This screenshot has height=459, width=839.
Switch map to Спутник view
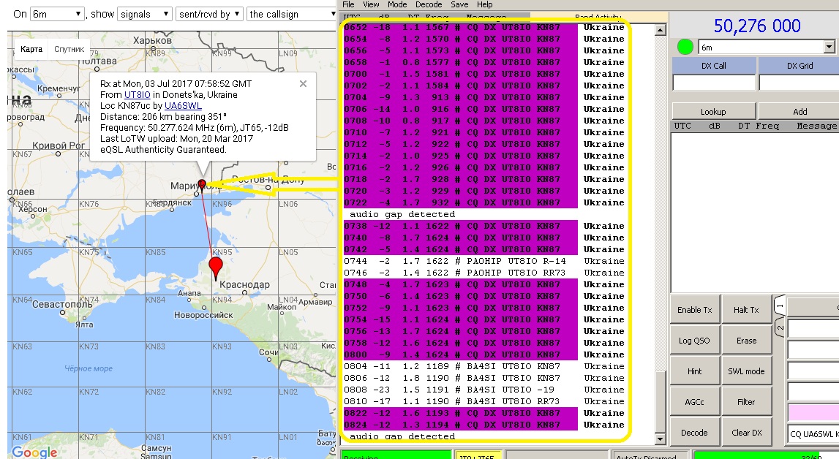coord(69,49)
